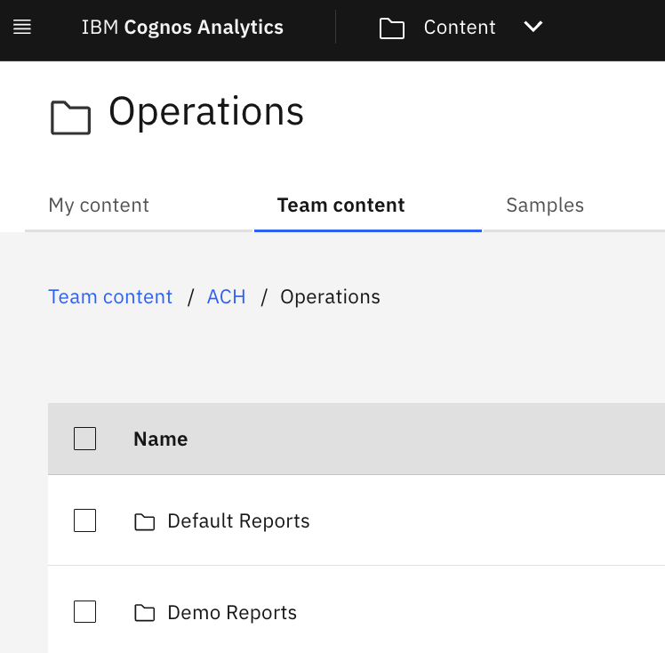Select the Team content tab

click(341, 206)
